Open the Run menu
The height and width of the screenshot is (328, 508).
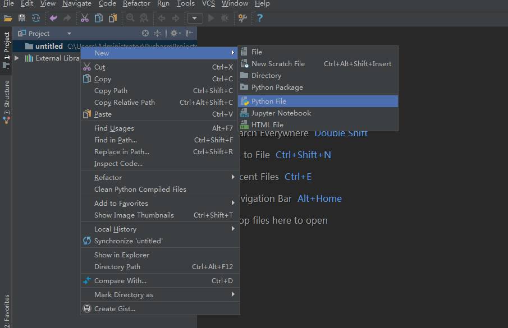pos(163,3)
